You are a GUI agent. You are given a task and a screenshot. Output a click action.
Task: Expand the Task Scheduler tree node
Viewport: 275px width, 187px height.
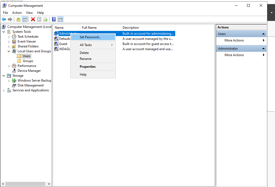coord(9,37)
